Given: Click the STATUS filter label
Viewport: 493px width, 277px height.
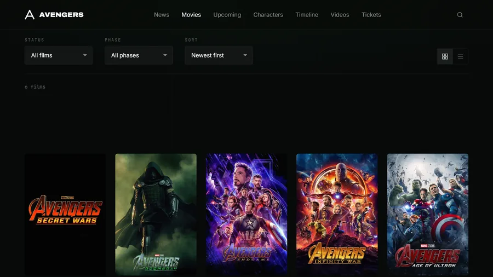Looking at the screenshot, I should pos(35,40).
